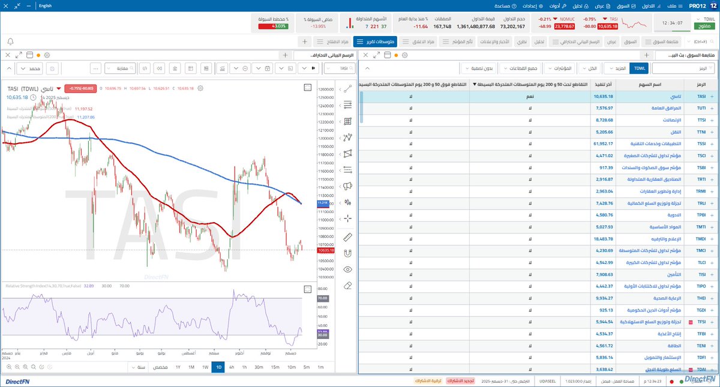The height and width of the screenshot is (387, 720).
Task: Select the polygon shape drawing tool
Action: pyautogui.click(x=348, y=153)
